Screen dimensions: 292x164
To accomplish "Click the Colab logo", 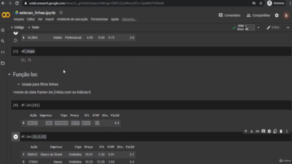I will tap(6, 15).
